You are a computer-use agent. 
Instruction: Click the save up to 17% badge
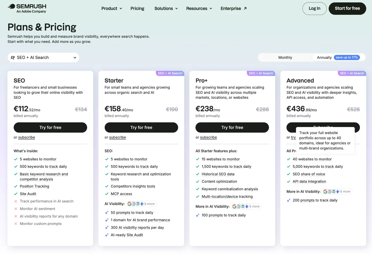pos(347,57)
